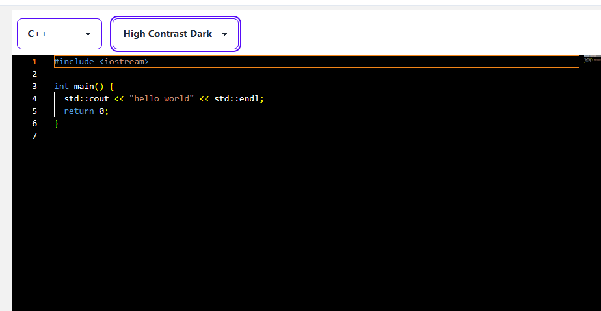Select line number 5 in the gutter
601x311 pixels.
tap(34, 111)
